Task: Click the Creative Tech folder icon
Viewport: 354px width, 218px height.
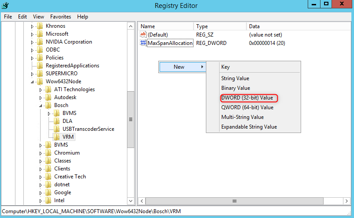Action: click(48, 177)
